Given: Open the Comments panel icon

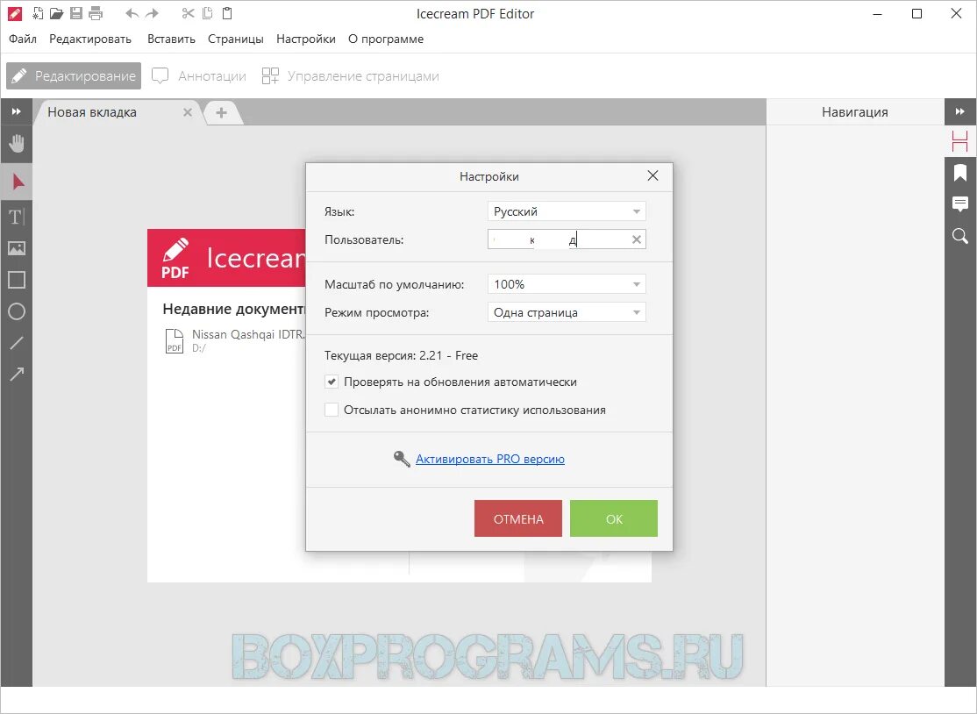Looking at the screenshot, I should [x=960, y=203].
